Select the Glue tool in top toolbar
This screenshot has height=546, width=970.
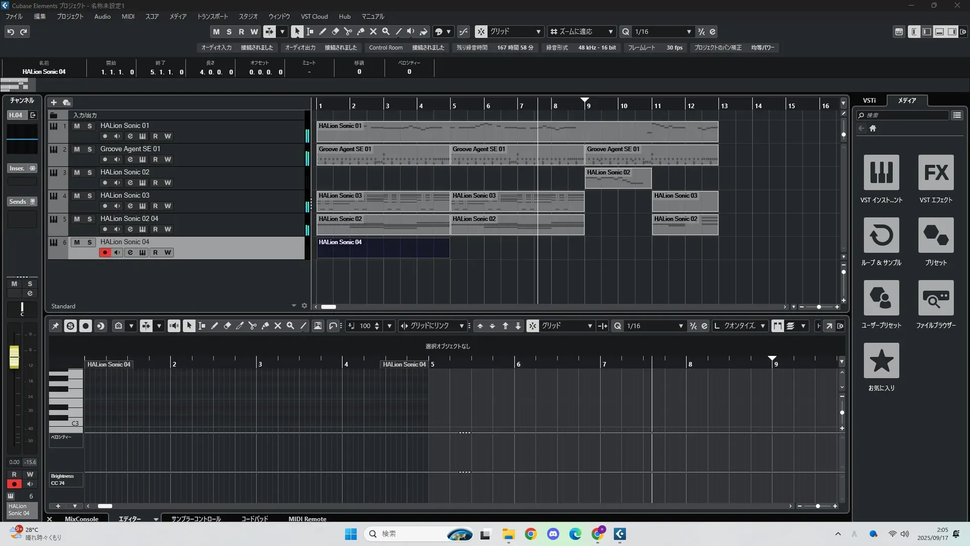(x=361, y=32)
